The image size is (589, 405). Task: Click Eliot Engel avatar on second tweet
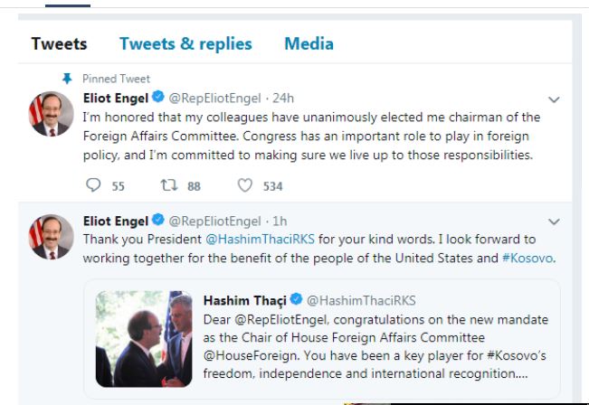click(50, 237)
